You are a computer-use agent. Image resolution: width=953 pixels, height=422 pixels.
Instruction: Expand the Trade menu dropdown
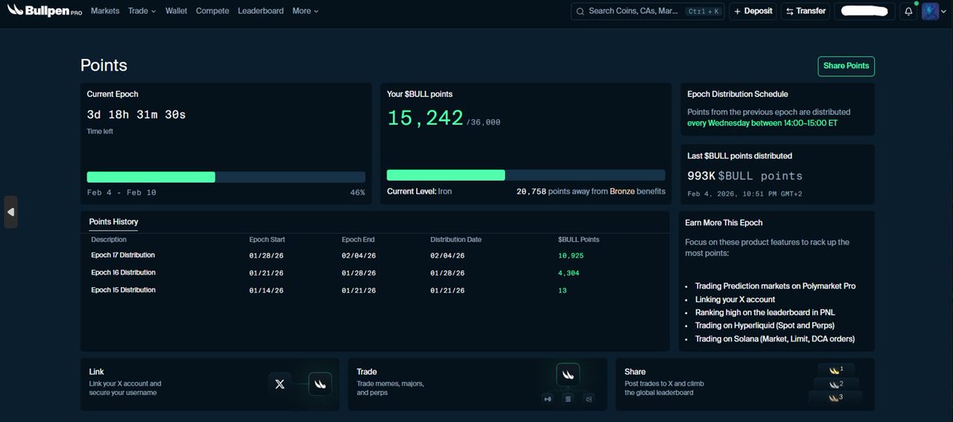[x=142, y=11]
